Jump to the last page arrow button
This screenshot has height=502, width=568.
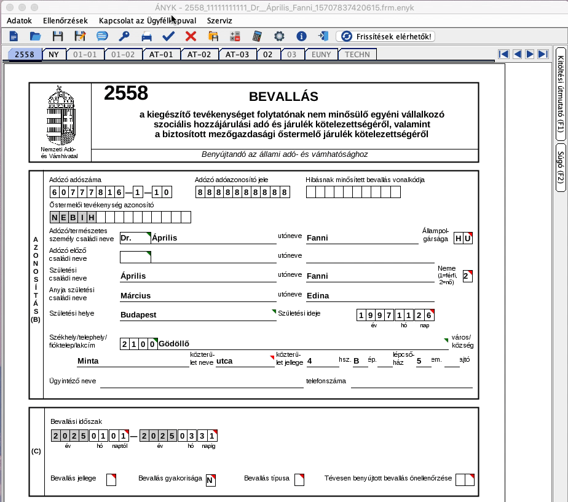543,54
